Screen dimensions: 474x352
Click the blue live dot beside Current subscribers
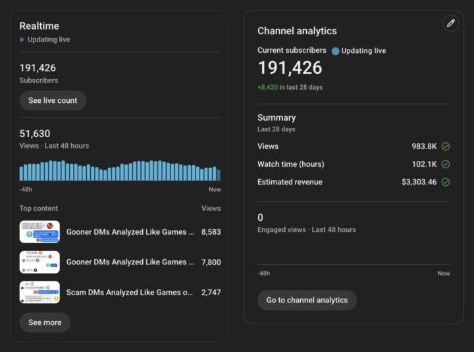click(335, 51)
